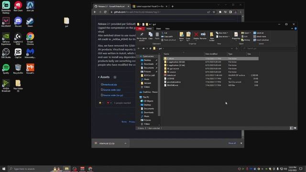Reload the Chrome page

pyautogui.click(x=105, y=12)
